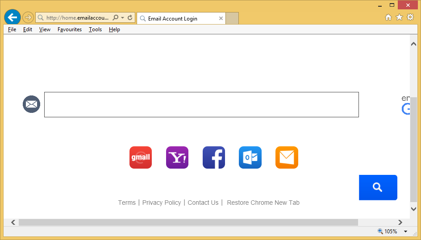This screenshot has width=421, height=240.
Task: Click the zoom level magnifier icon
Action: click(380, 231)
